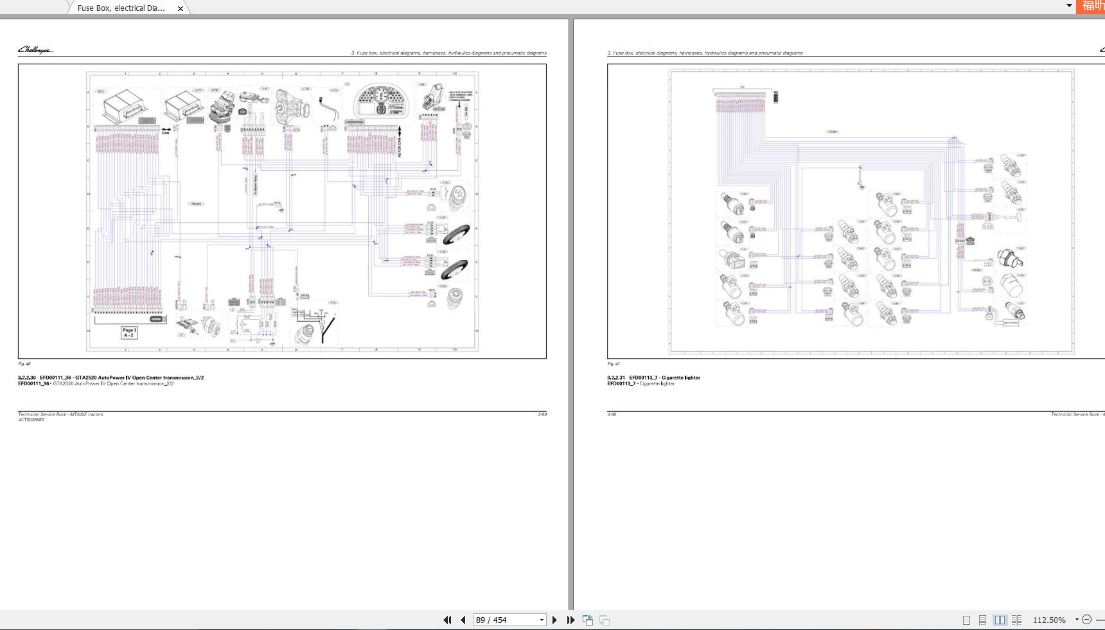The image size is (1105, 630).
Task: Select the Fuse Box document tab
Action: click(x=121, y=8)
